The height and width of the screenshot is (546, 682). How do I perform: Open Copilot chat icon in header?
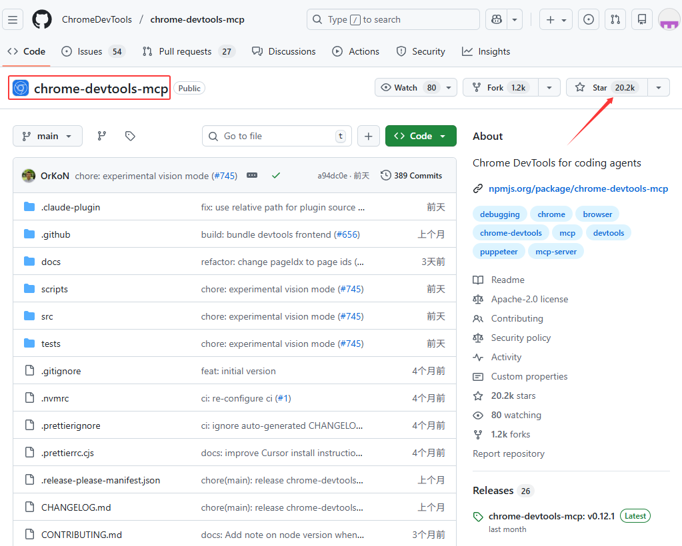coord(497,19)
